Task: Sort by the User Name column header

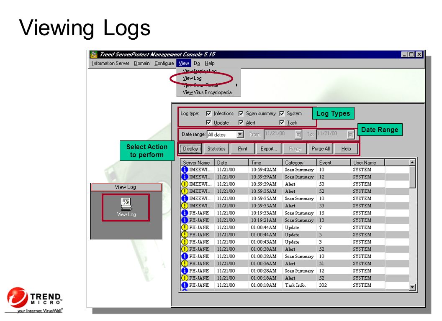Action: click(x=368, y=163)
